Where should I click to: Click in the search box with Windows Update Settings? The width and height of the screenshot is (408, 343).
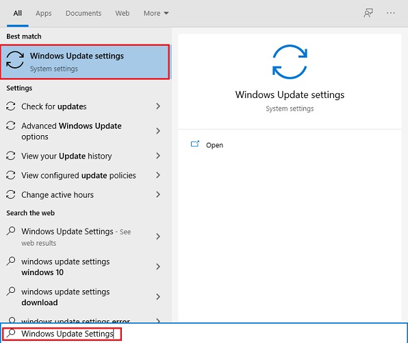coord(204,333)
